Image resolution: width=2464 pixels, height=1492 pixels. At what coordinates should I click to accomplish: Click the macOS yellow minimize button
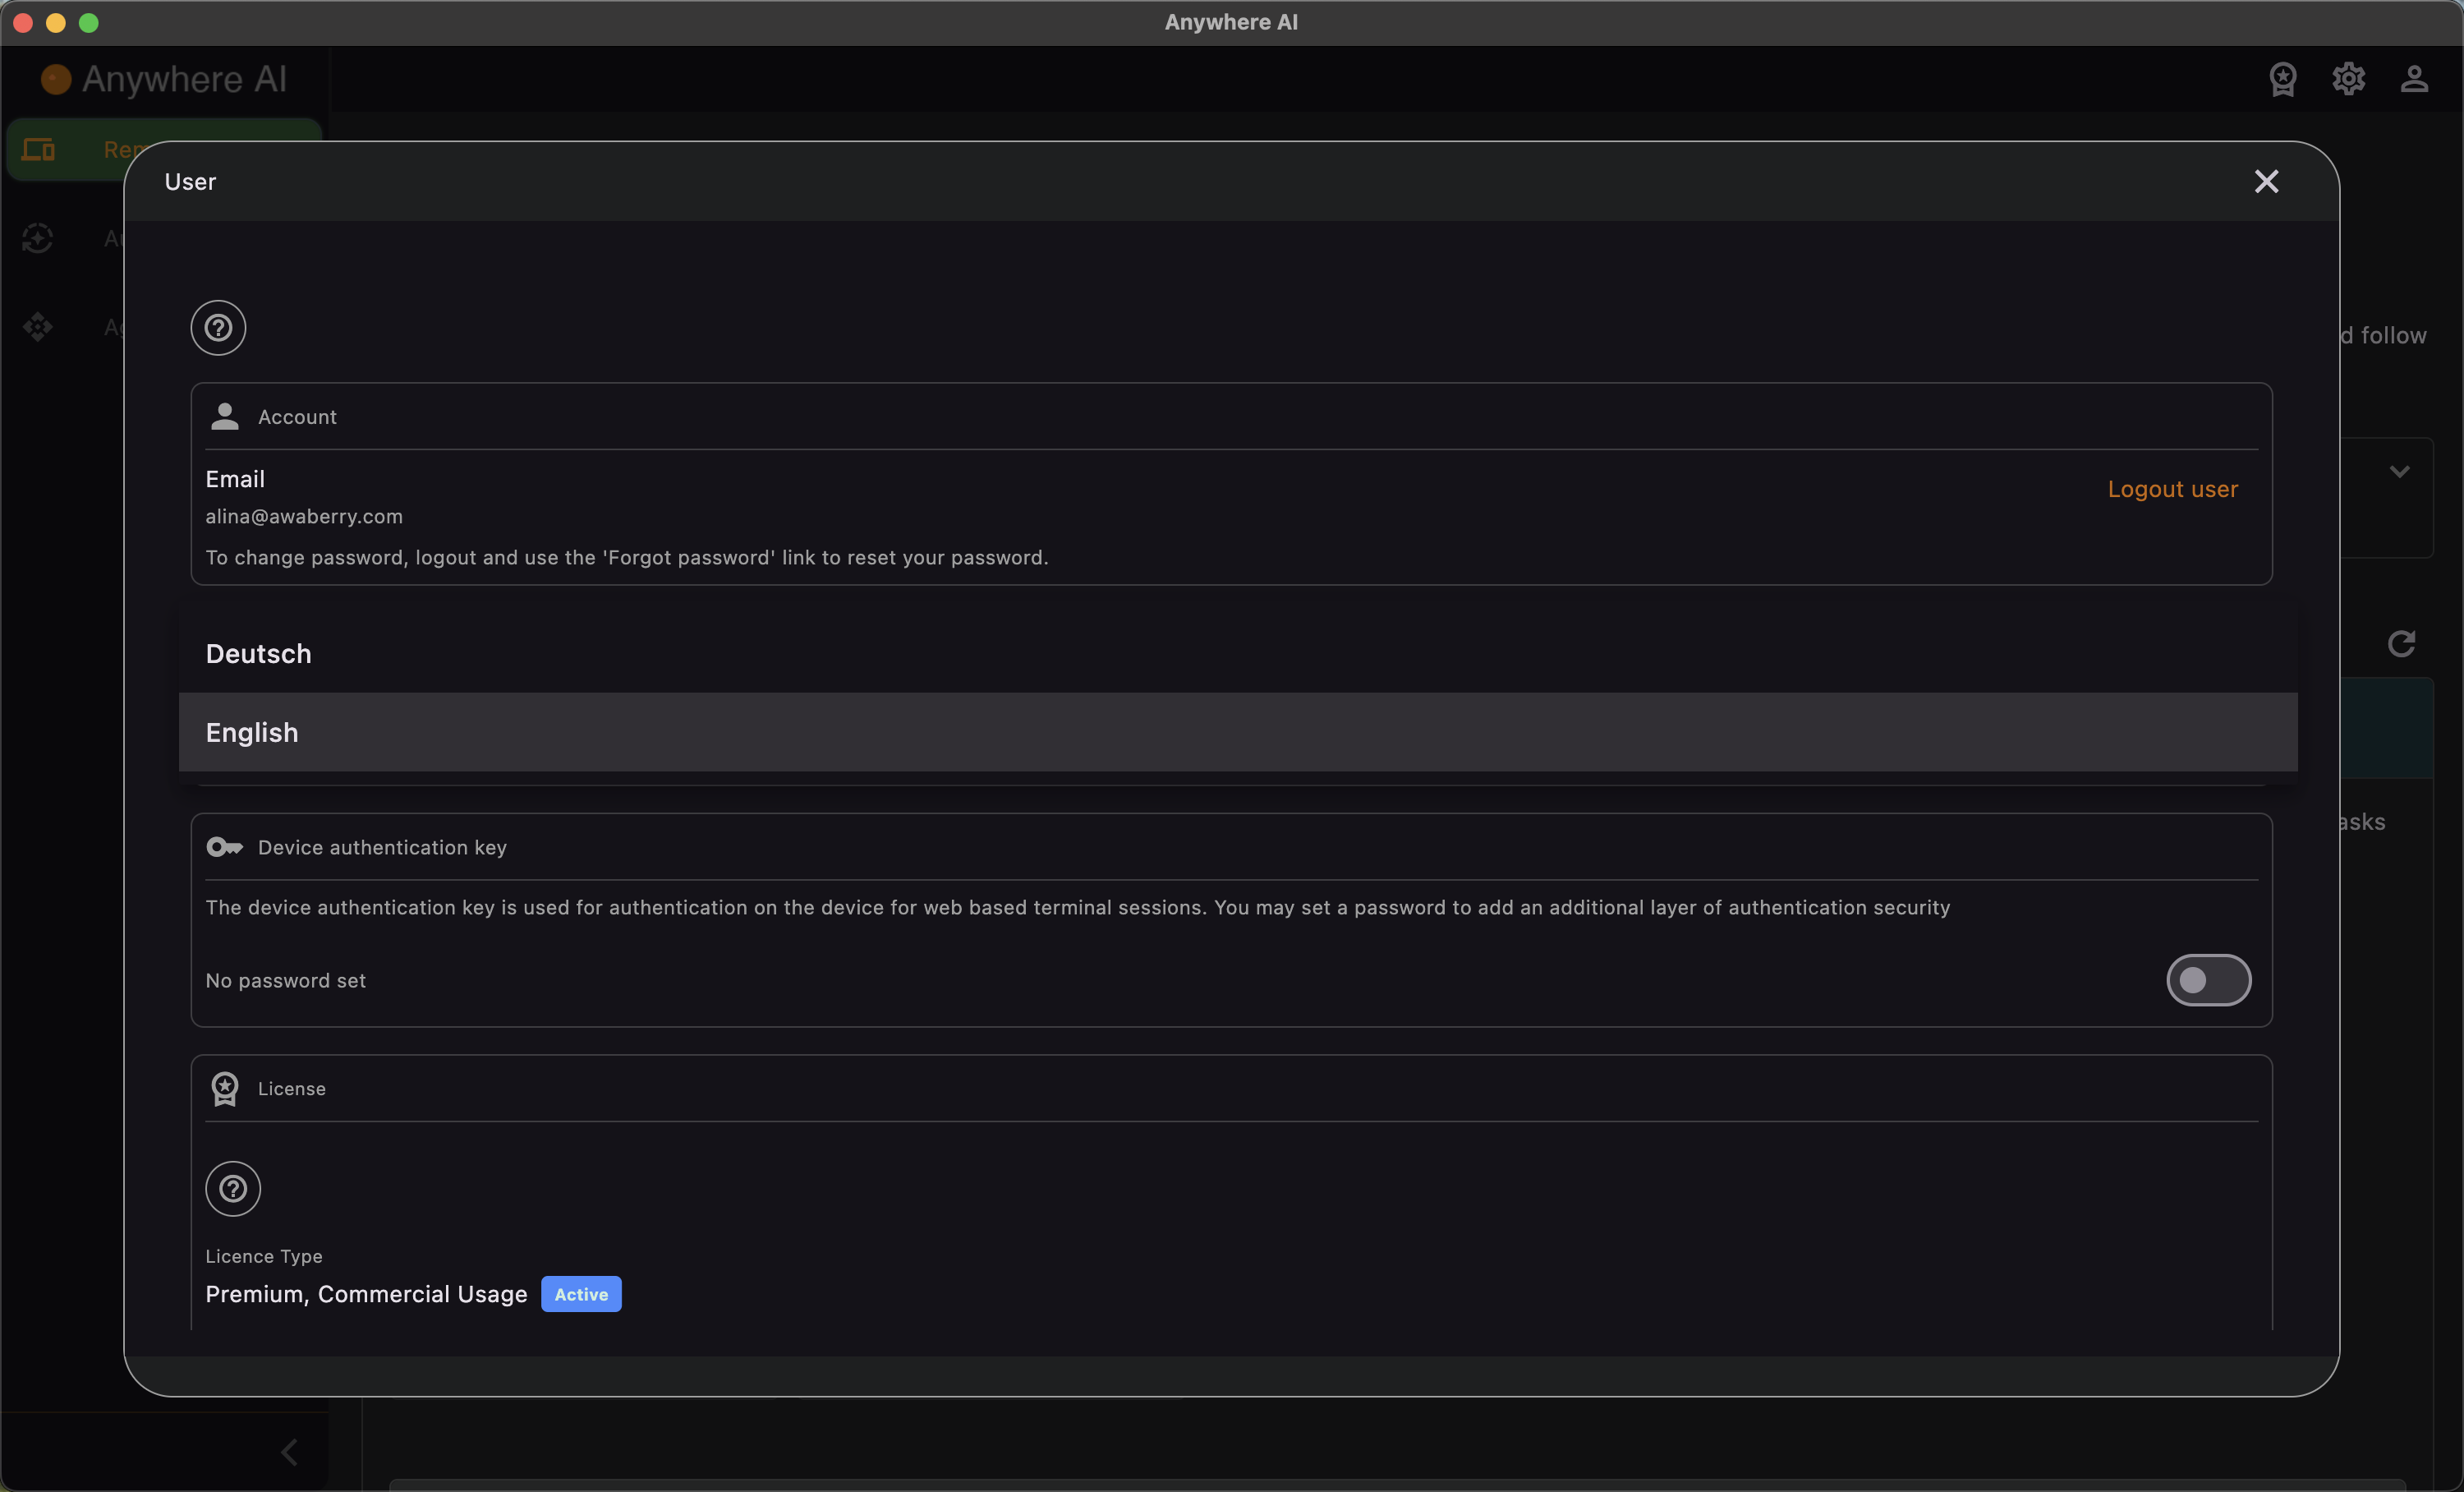click(x=56, y=22)
